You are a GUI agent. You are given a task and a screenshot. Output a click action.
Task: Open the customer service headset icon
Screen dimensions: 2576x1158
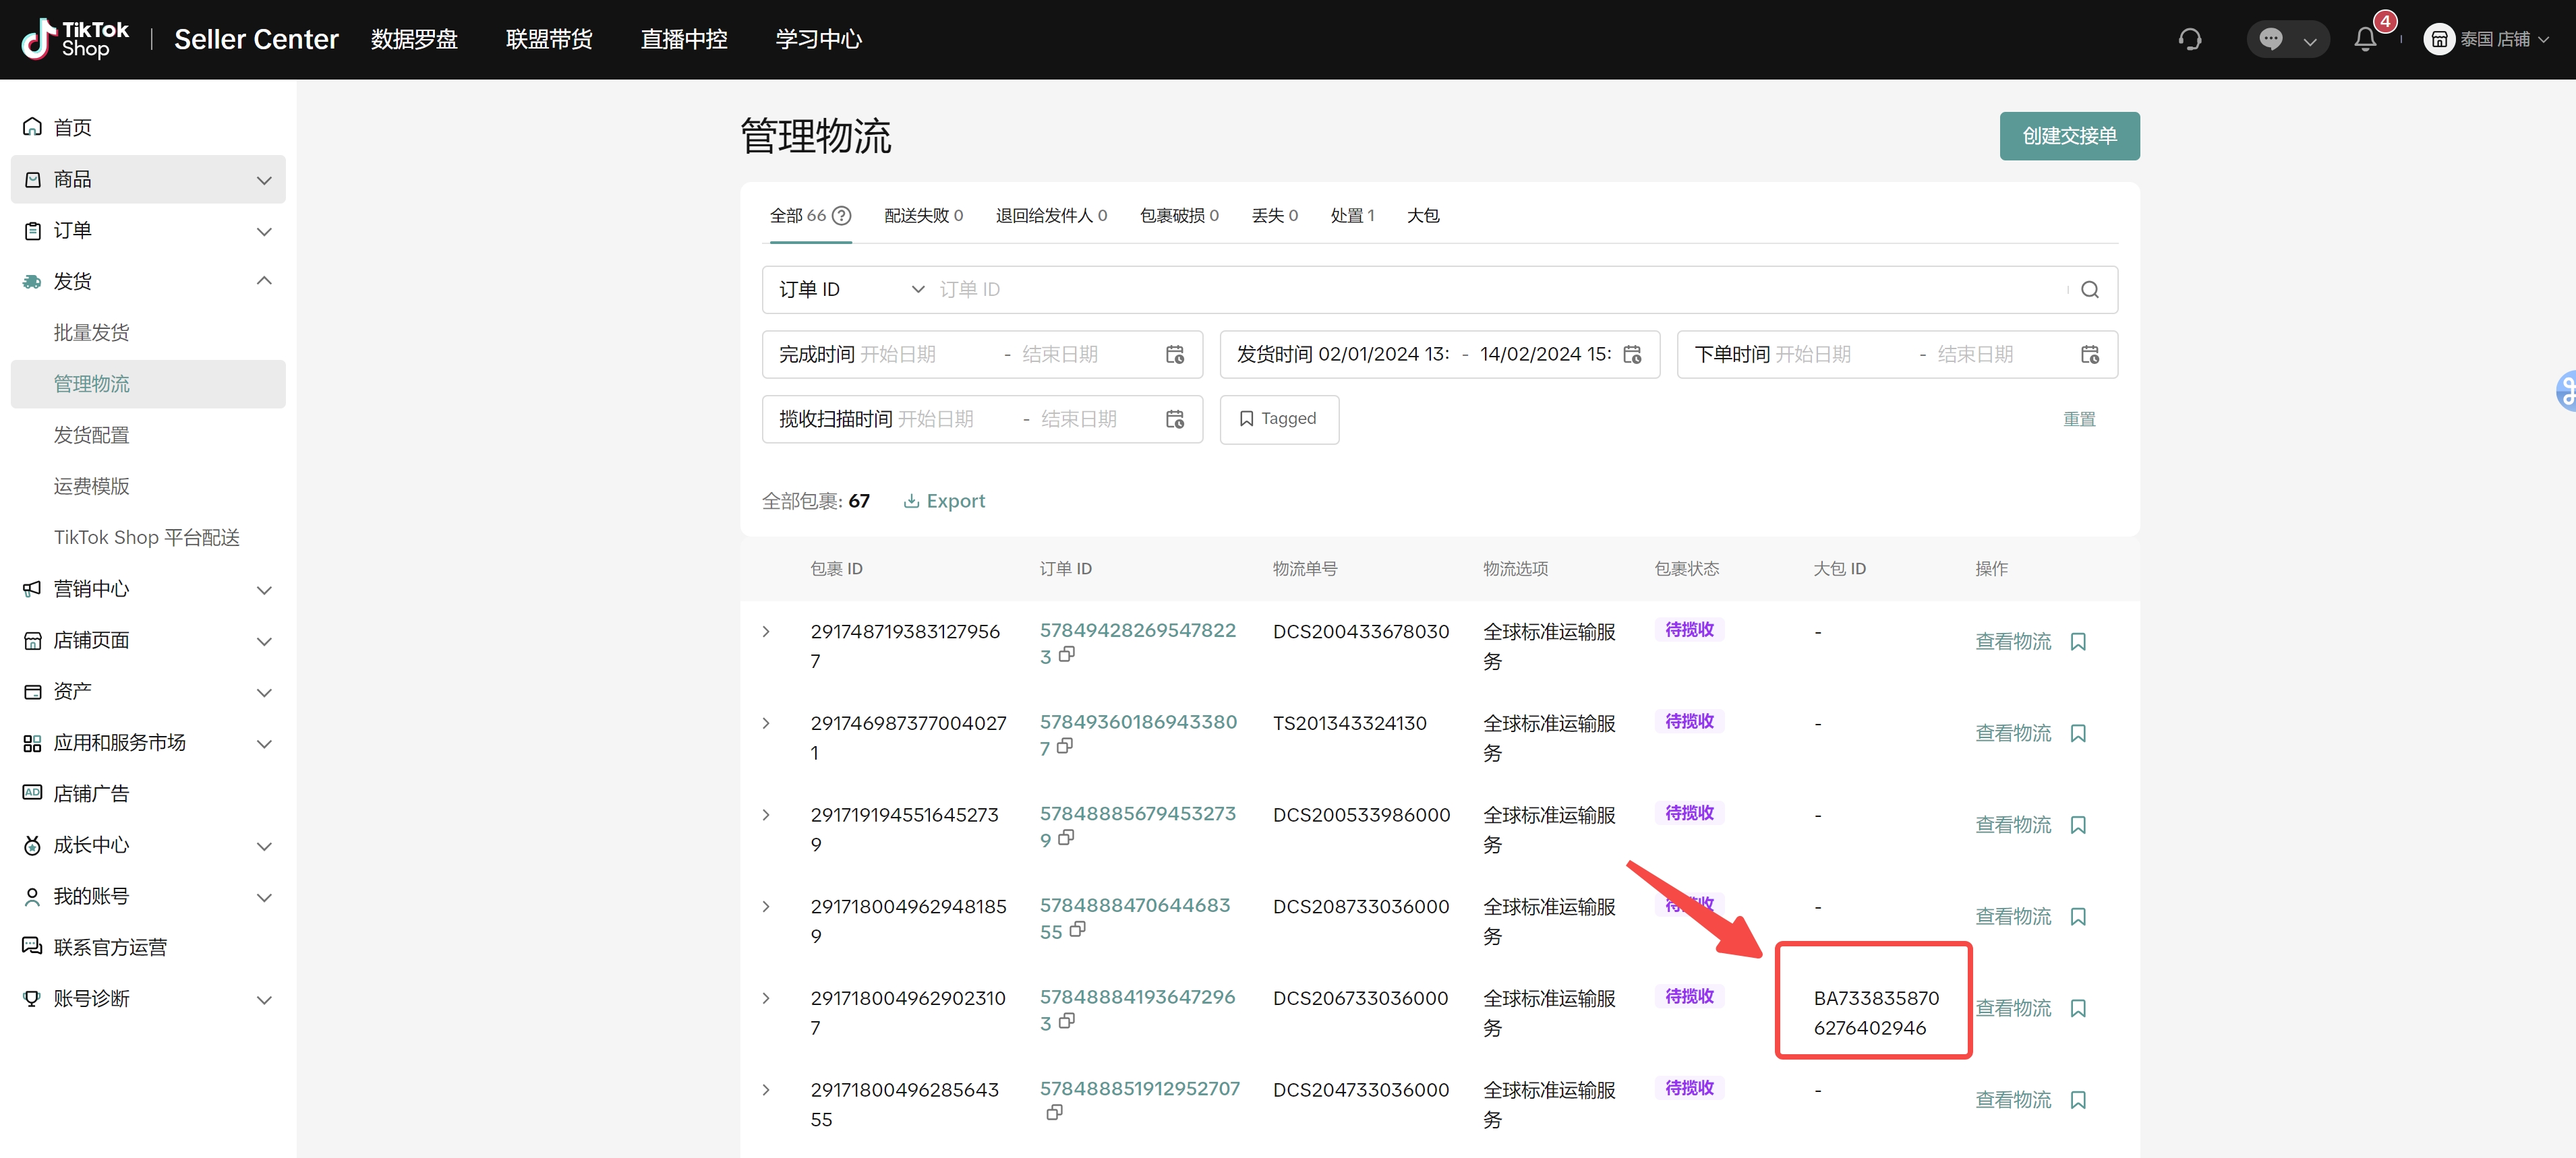coord(2190,39)
